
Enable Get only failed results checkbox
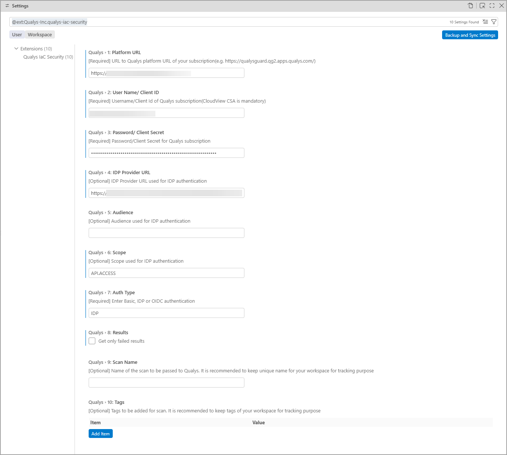92,341
